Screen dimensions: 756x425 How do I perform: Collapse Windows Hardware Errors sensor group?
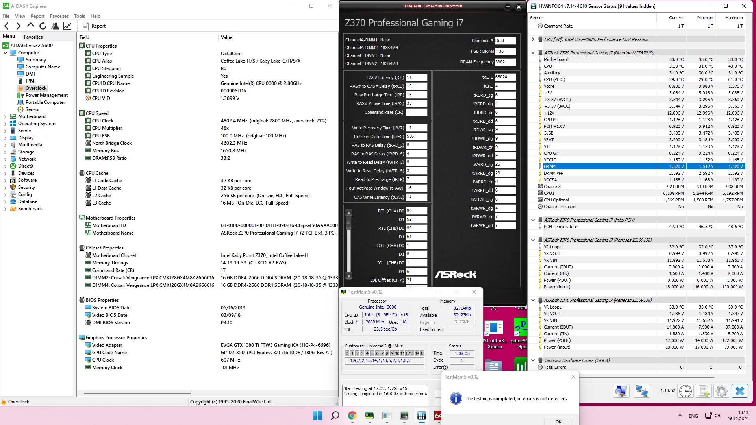click(x=533, y=360)
